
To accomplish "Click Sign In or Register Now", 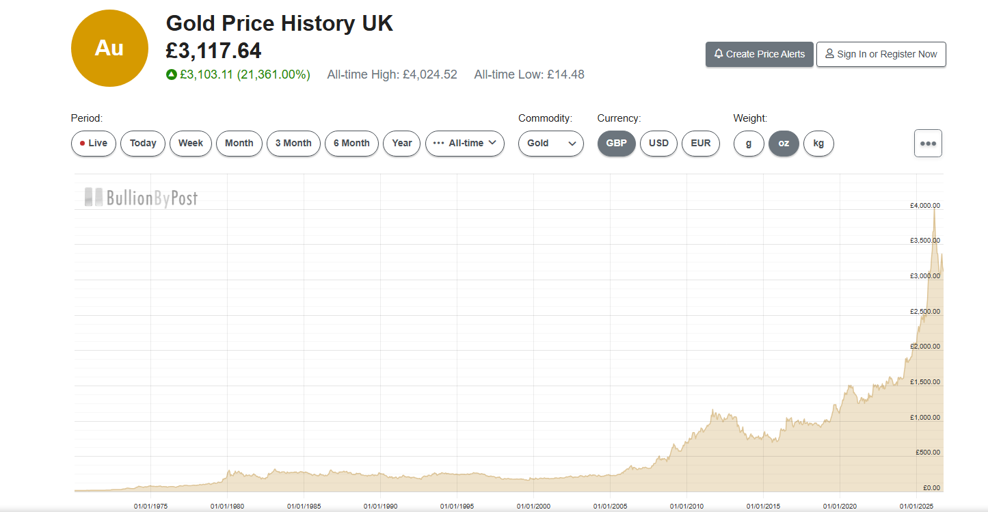I will coord(881,54).
